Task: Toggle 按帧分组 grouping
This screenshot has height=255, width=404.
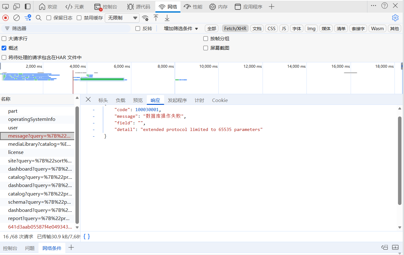Action: point(205,38)
